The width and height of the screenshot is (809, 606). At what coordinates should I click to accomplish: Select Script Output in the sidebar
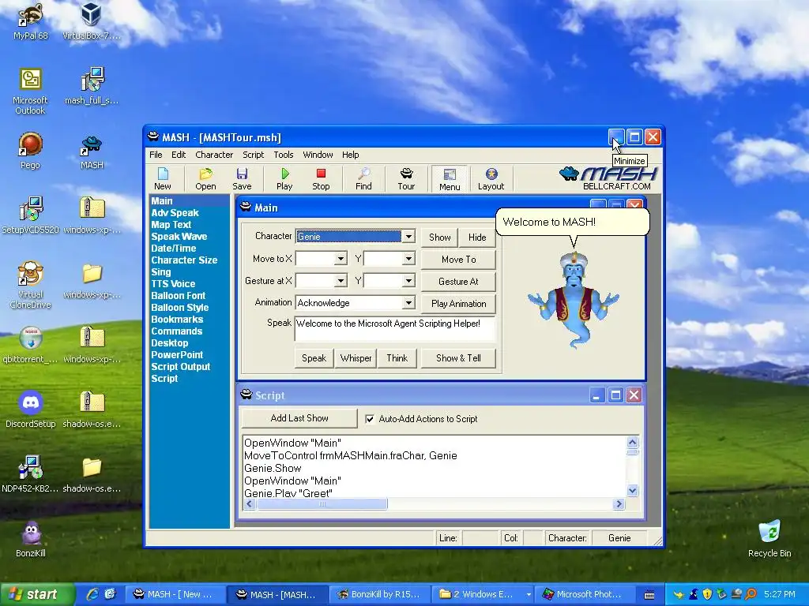181,367
